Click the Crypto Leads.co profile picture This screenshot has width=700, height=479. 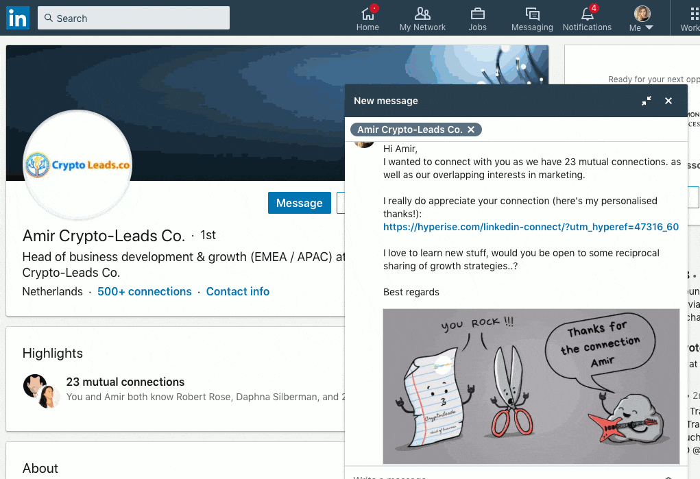[77, 164]
